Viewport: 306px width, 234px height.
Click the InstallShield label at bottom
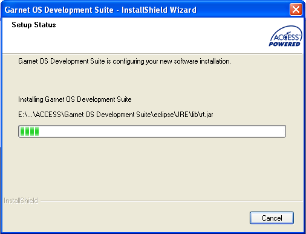coord(21,201)
